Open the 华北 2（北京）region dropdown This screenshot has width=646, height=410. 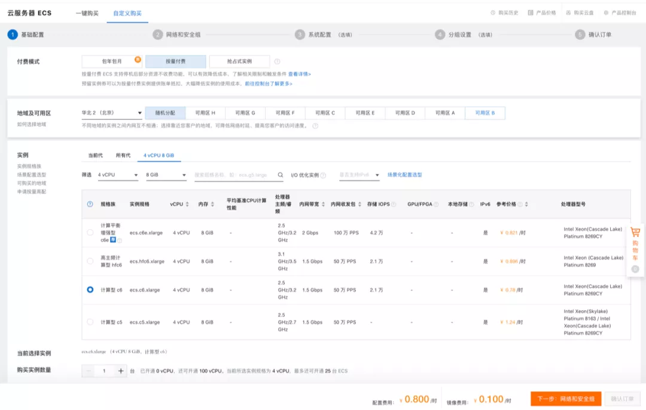coord(112,113)
